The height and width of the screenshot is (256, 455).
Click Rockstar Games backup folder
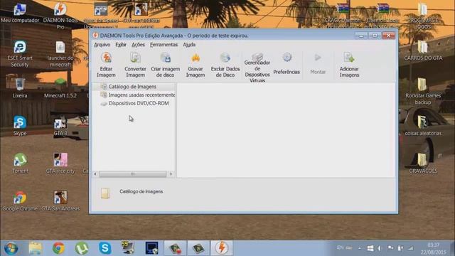(423, 92)
